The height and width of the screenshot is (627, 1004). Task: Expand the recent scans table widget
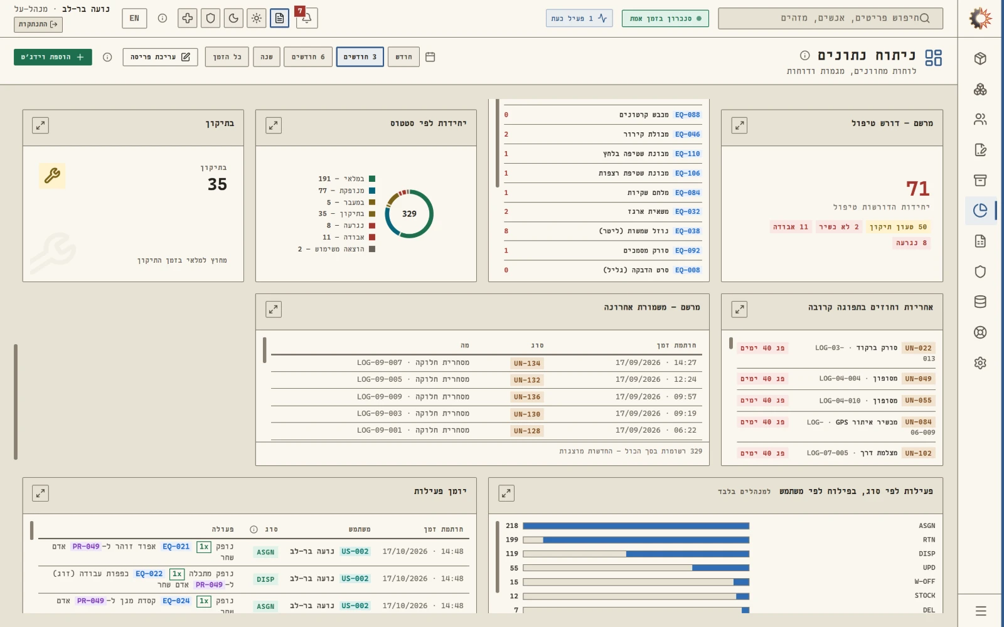tap(274, 309)
